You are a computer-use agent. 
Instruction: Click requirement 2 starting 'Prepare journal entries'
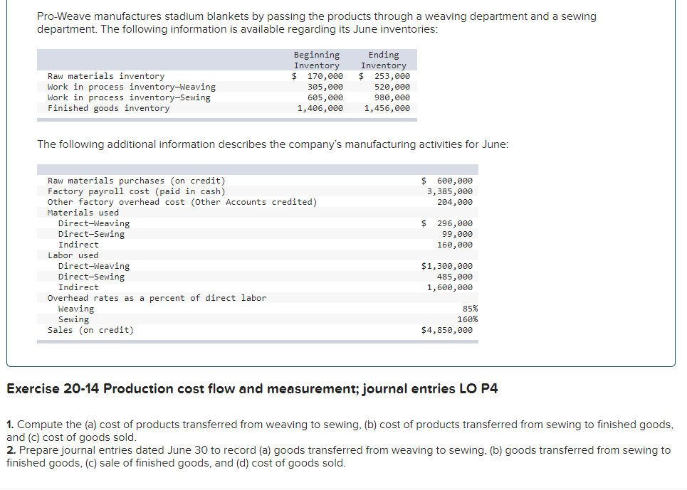coord(339,457)
